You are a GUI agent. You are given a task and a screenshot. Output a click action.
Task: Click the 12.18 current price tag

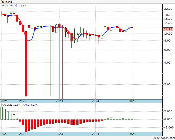[168, 29]
